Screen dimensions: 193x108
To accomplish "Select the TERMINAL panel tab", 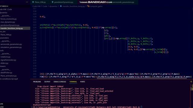I will click(73, 82).
